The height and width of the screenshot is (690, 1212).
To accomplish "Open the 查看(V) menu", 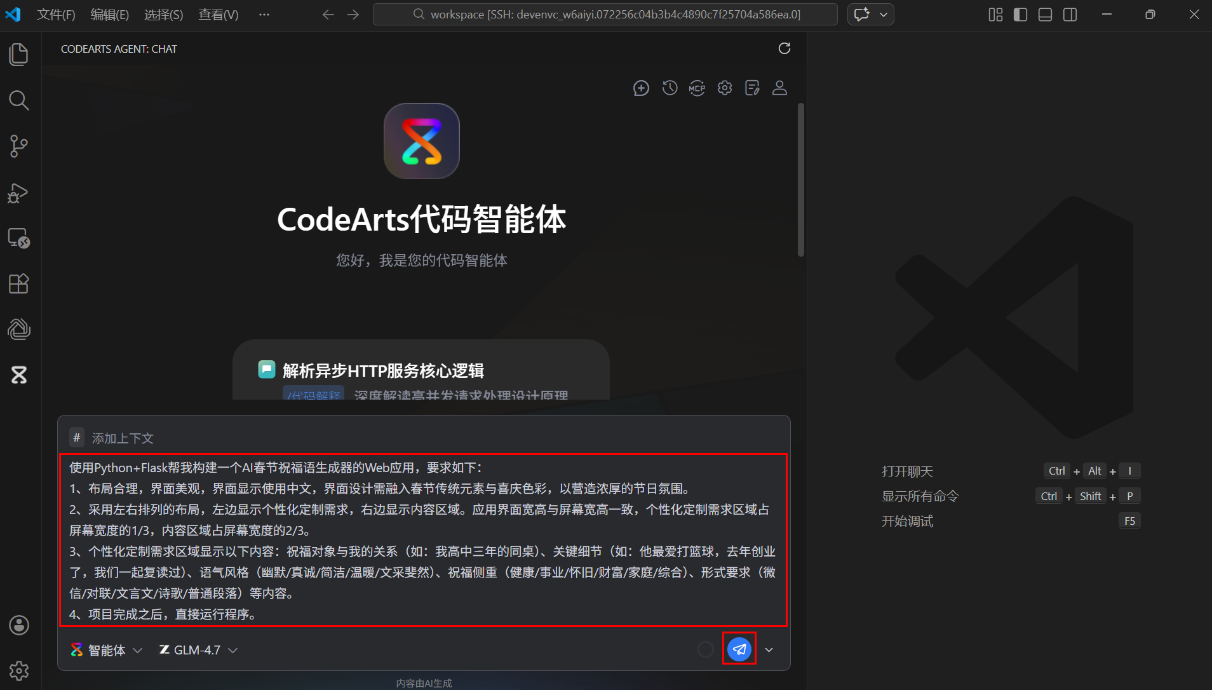I will click(x=218, y=15).
